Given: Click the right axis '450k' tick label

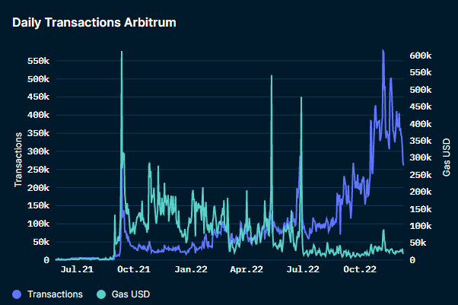Looking at the screenshot, I should (421, 106).
